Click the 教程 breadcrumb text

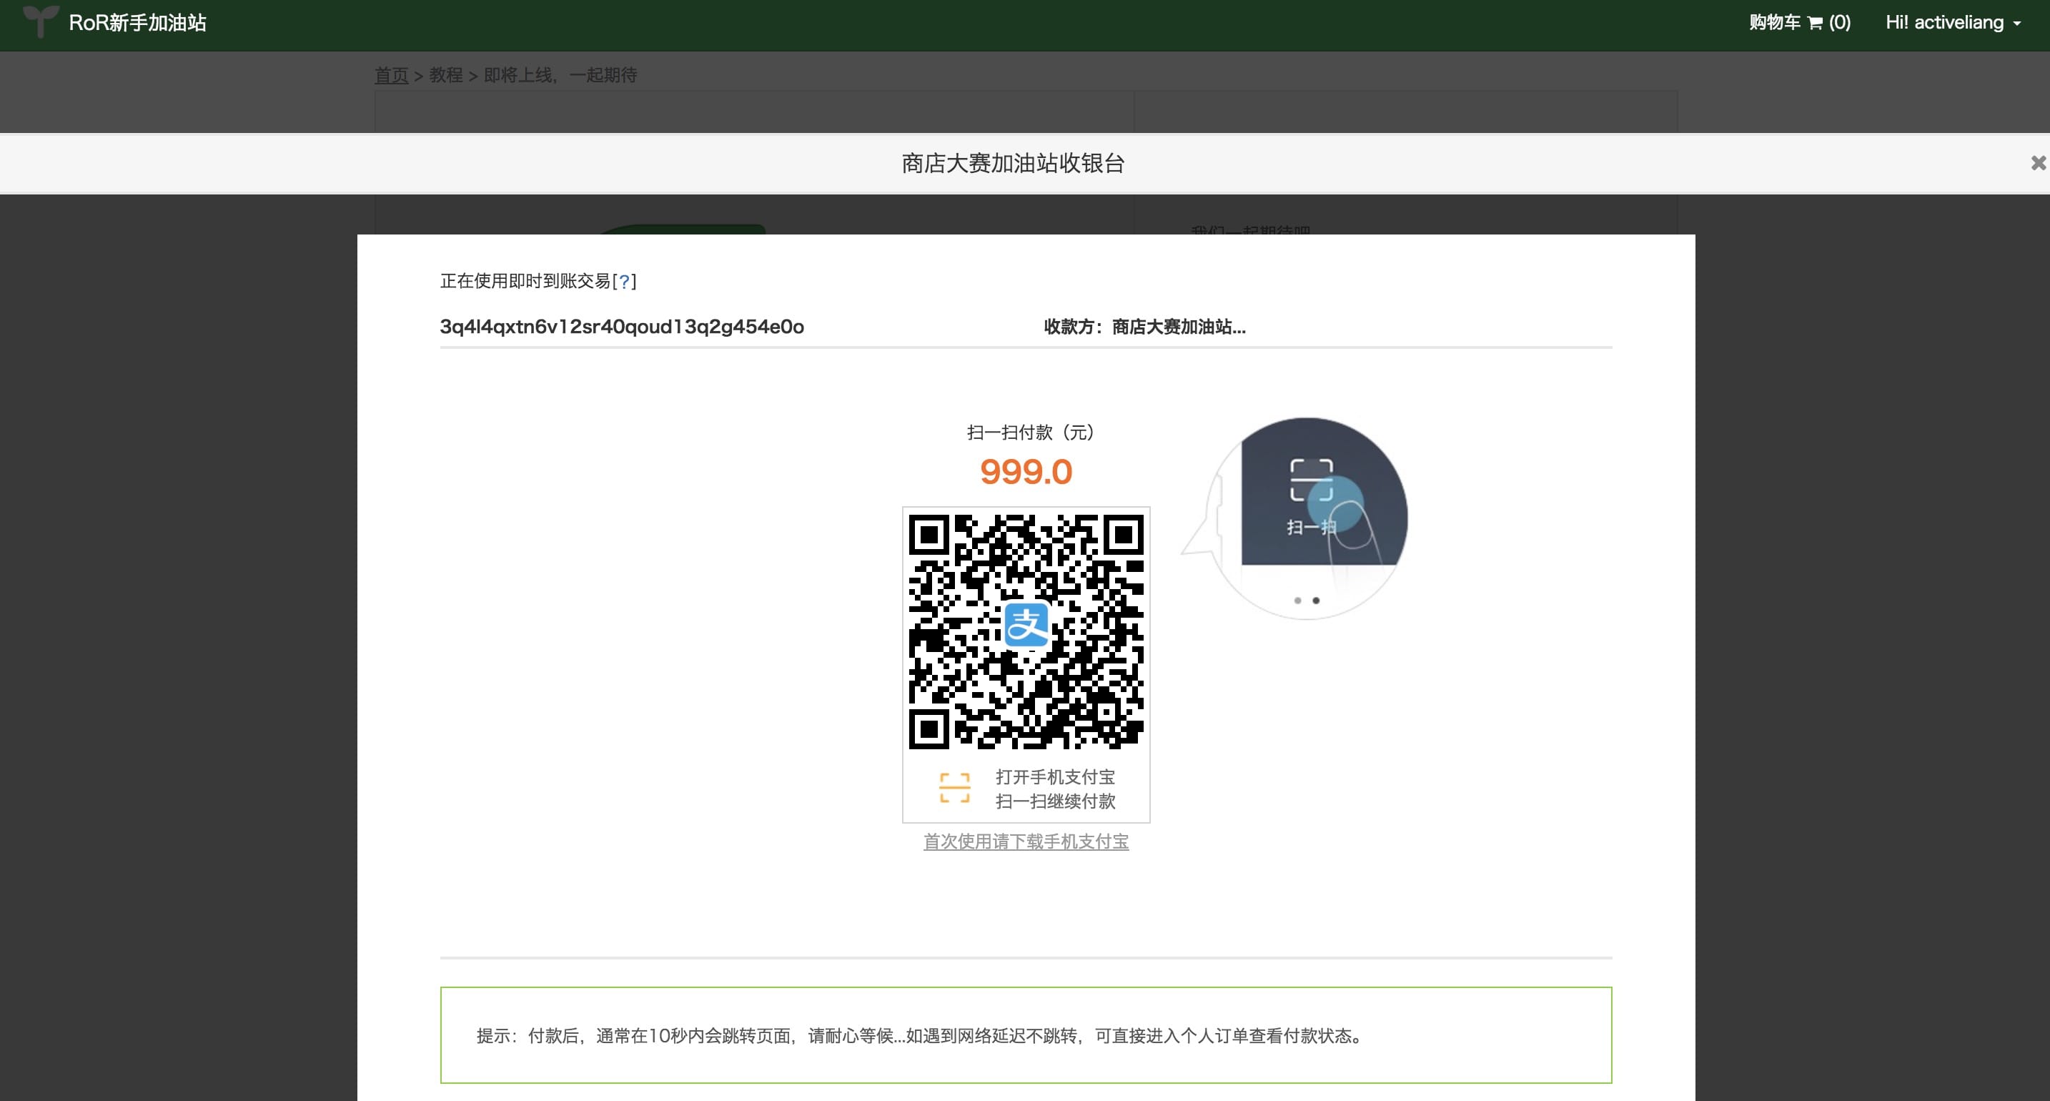tap(445, 75)
